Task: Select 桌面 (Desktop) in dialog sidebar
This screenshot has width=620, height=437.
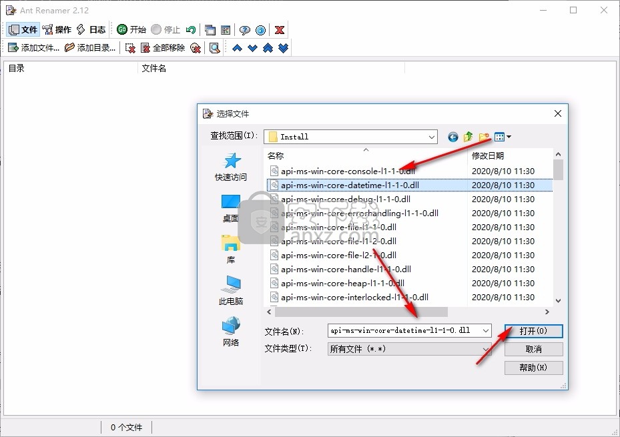Action: 231,208
